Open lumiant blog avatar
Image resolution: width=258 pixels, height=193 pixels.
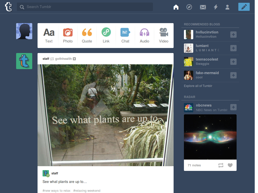point(188,48)
